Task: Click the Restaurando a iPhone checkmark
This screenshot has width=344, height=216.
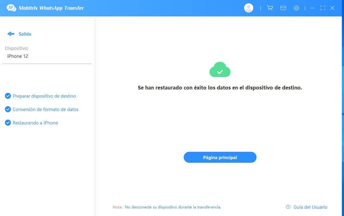Action: 8,123
